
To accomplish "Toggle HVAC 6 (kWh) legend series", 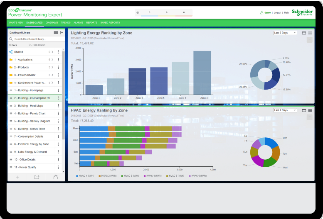I will pyautogui.click(x=198, y=176).
